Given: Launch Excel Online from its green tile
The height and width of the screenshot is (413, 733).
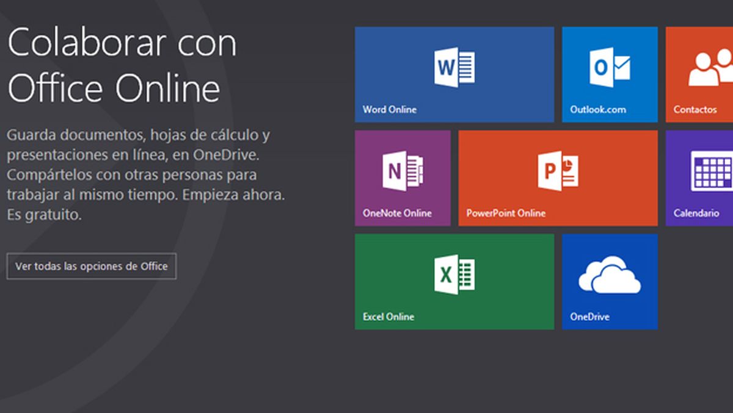Looking at the screenshot, I should pos(454,281).
